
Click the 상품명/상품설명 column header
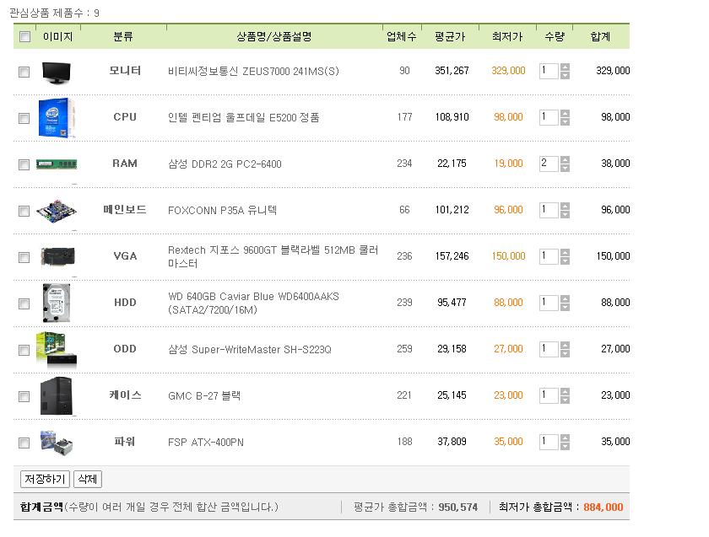[274, 36]
